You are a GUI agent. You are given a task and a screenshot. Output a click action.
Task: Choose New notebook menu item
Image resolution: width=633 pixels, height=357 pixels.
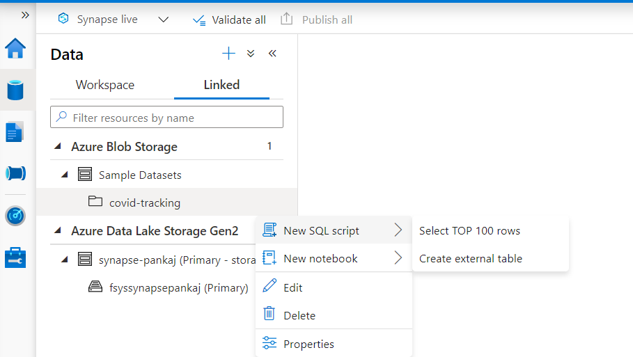pyautogui.click(x=334, y=258)
